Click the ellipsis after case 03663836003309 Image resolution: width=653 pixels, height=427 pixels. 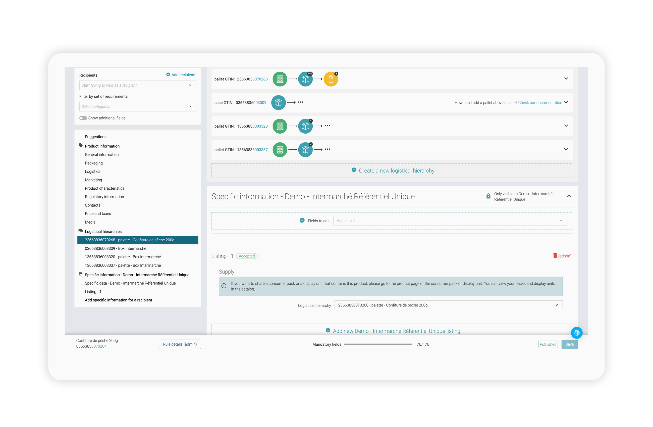pyautogui.click(x=301, y=102)
